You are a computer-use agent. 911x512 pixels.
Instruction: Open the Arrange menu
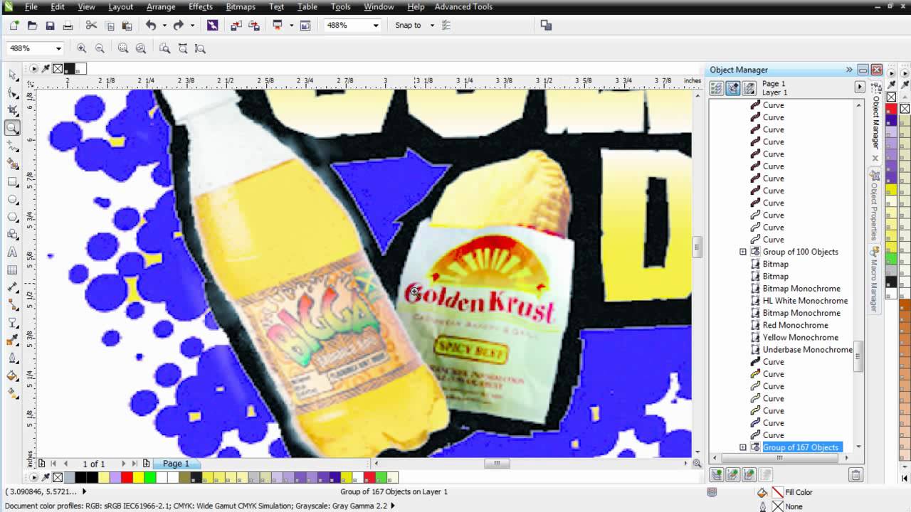(x=161, y=6)
